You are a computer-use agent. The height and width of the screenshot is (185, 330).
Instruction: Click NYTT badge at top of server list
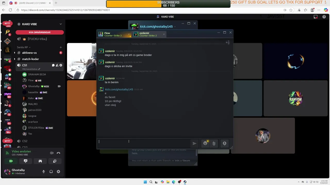click(7, 23)
